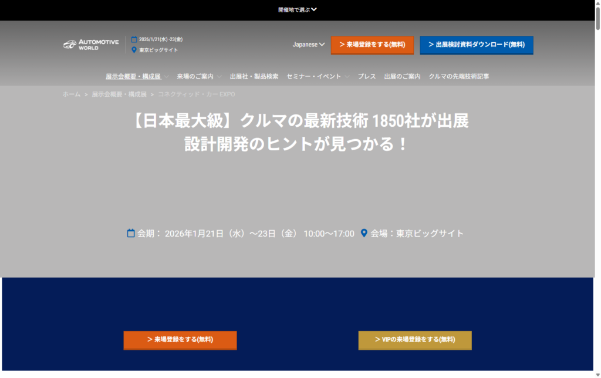The width and height of the screenshot is (601, 378).
Task: Click the gold VIPの来場登録をする(無料) button
Action: pyautogui.click(x=414, y=340)
